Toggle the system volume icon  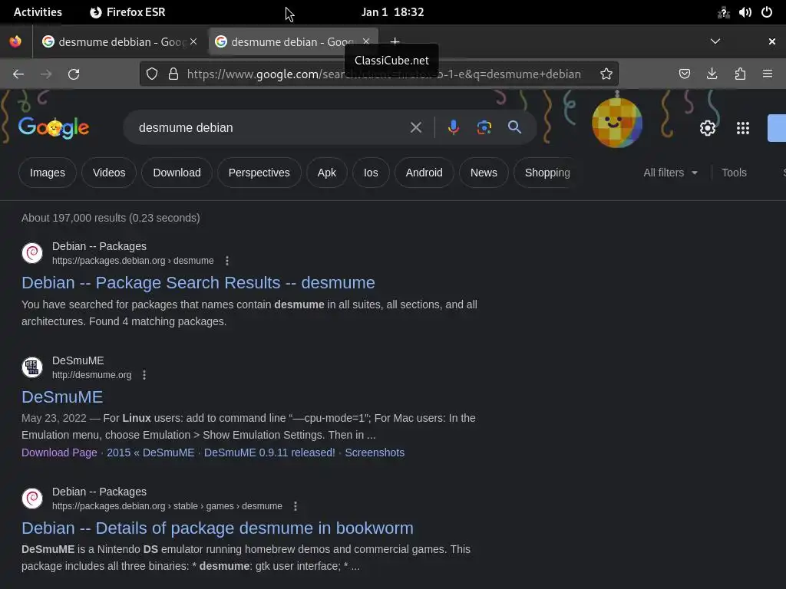(745, 12)
